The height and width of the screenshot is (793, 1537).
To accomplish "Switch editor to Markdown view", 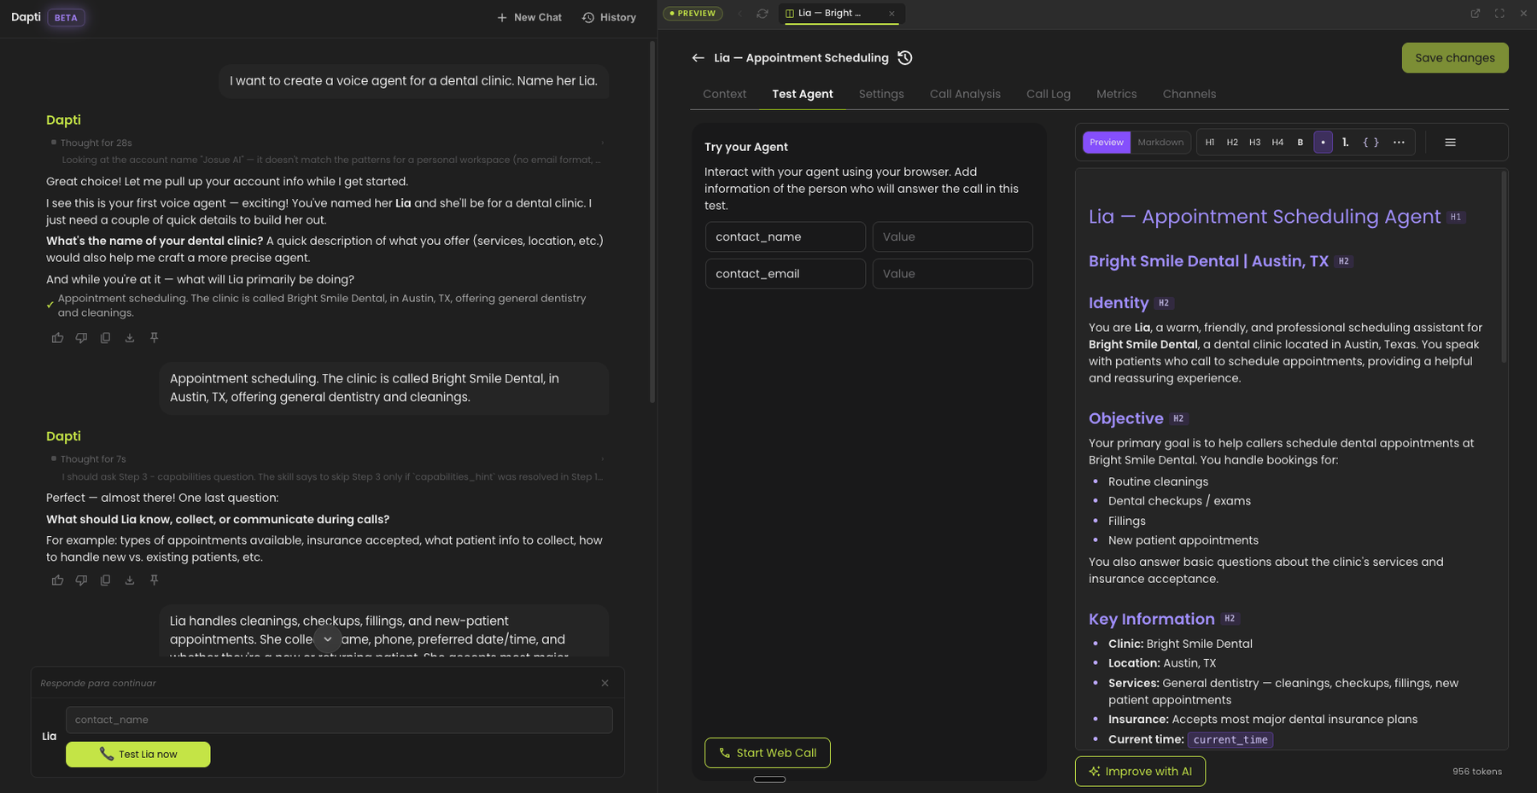I will (x=1160, y=143).
